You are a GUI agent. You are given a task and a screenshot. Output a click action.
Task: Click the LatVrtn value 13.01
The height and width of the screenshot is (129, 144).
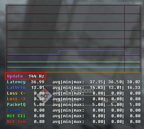coord(38,88)
